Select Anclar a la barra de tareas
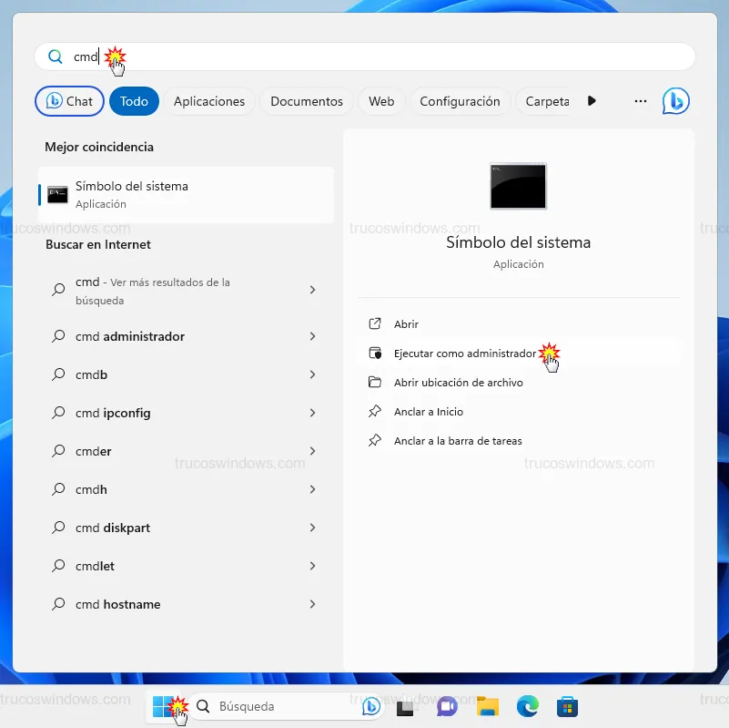The height and width of the screenshot is (728, 729). pyautogui.click(x=458, y=441)
